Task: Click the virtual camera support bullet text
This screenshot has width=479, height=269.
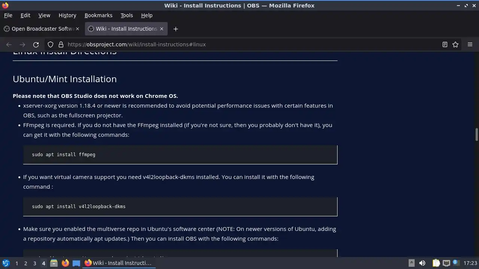Action: point(169,182)
